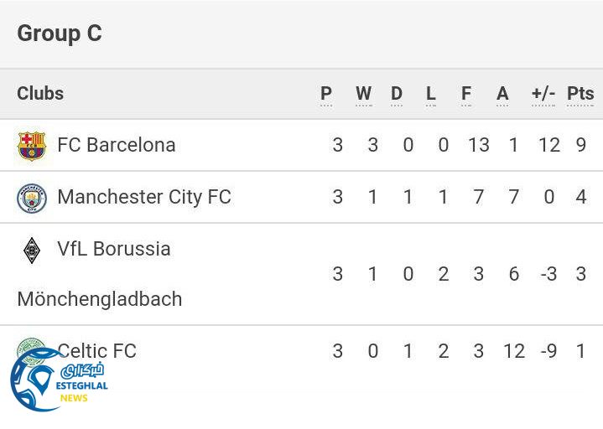Click Barcelona's 9 points value
Screen dimensions: 603x429
(x=580, y=145)
